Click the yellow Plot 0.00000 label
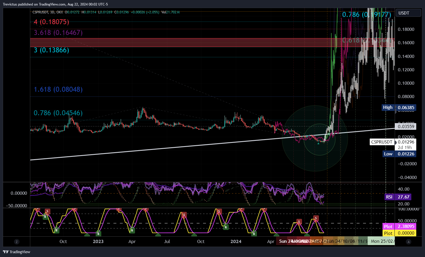 (x=399, y=233)
